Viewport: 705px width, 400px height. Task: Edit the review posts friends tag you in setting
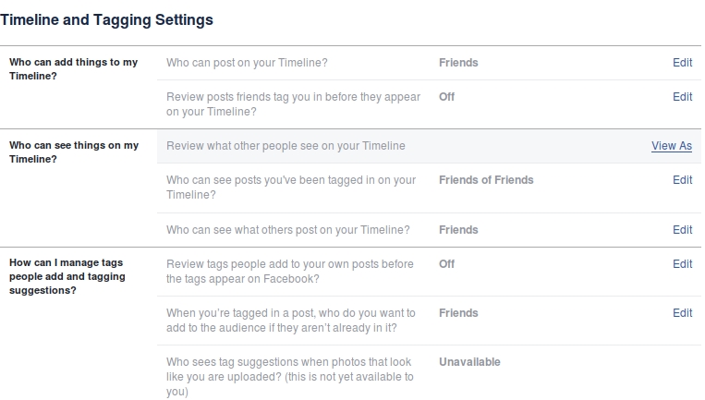[682, 97]
